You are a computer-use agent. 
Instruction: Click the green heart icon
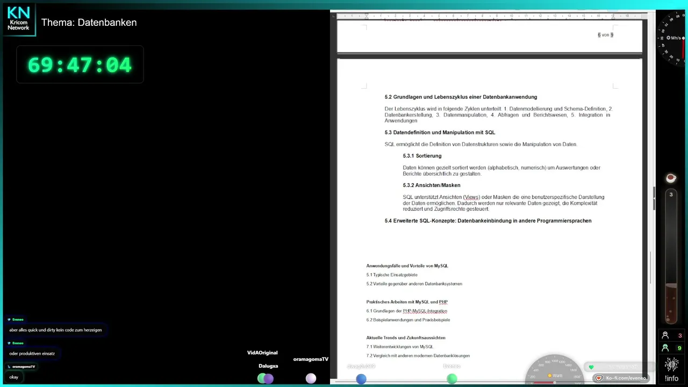click(591, 367)
